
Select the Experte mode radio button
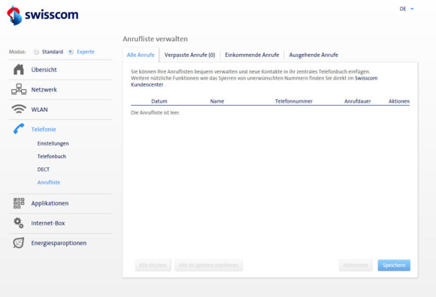click(71, 52)
